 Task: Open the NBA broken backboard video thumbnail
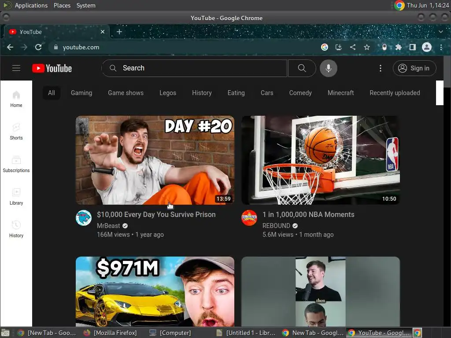(x=321, y=160)
